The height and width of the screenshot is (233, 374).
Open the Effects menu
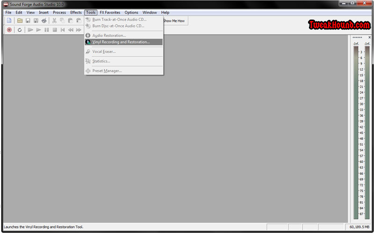point(76,13)
